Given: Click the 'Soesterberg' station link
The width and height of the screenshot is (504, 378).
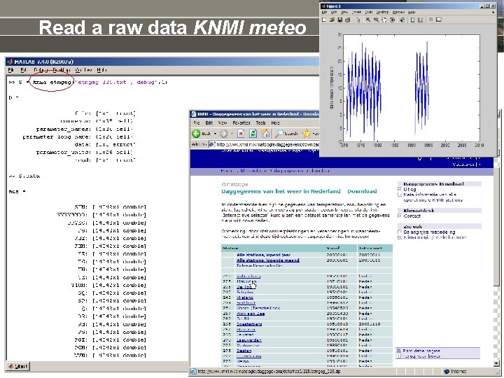Looking at the screenshot, I should pos(249,324).
